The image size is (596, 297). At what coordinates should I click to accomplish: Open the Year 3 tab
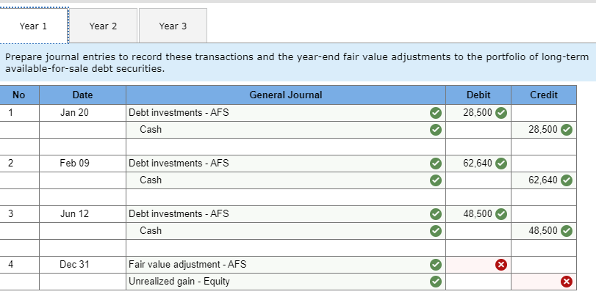click(x=173, y=26)
